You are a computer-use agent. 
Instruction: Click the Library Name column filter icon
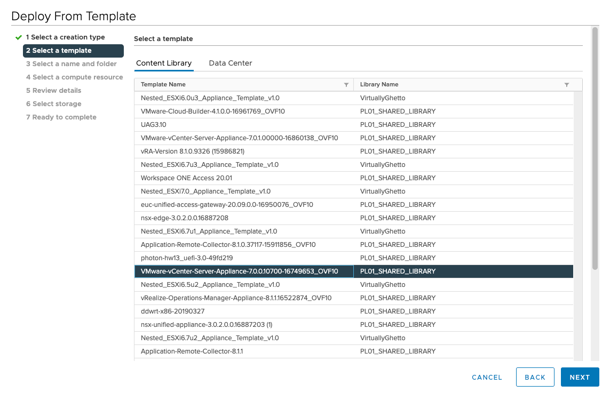point(566,85)
